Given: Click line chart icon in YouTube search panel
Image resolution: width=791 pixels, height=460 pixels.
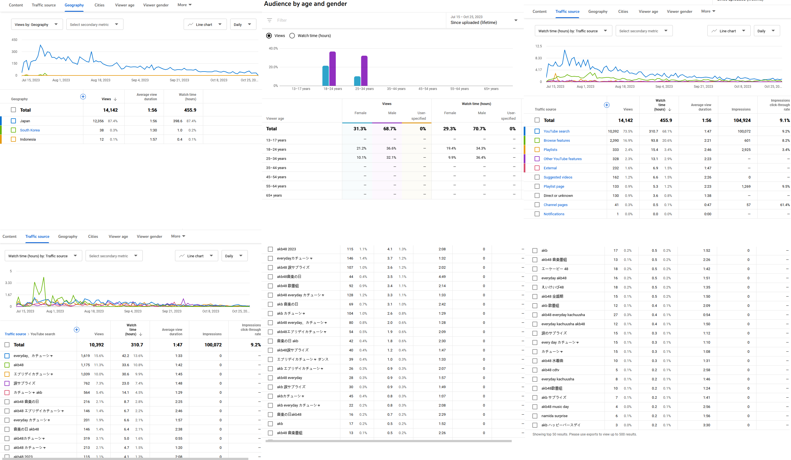Looking at the screenshot, I should coord(182,256).
